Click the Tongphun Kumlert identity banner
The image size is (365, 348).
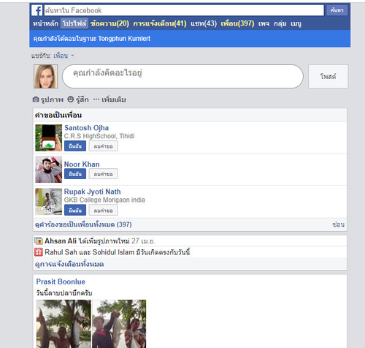[190, 39]
